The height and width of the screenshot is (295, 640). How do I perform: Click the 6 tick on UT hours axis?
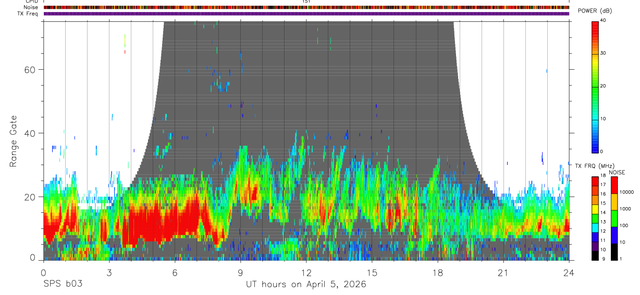pyautogui.click(x=175, y=272)
